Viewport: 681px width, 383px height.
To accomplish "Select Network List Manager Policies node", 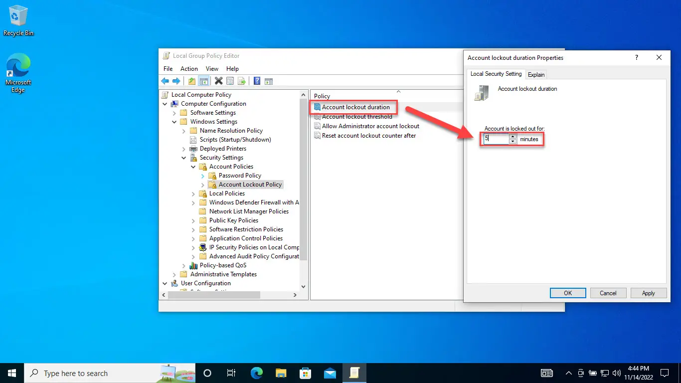I will tap(249, 211).
